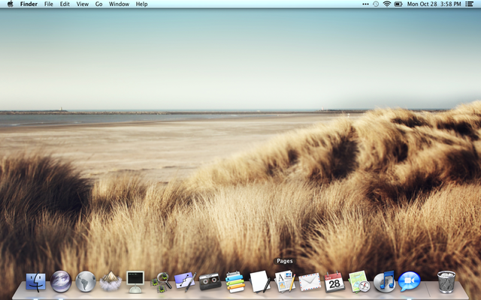The height and width of the screenshot is (300, 481).
Task: Open the Mail envelope dock icon
Action: pyautogui.click(x=309, y=281)
